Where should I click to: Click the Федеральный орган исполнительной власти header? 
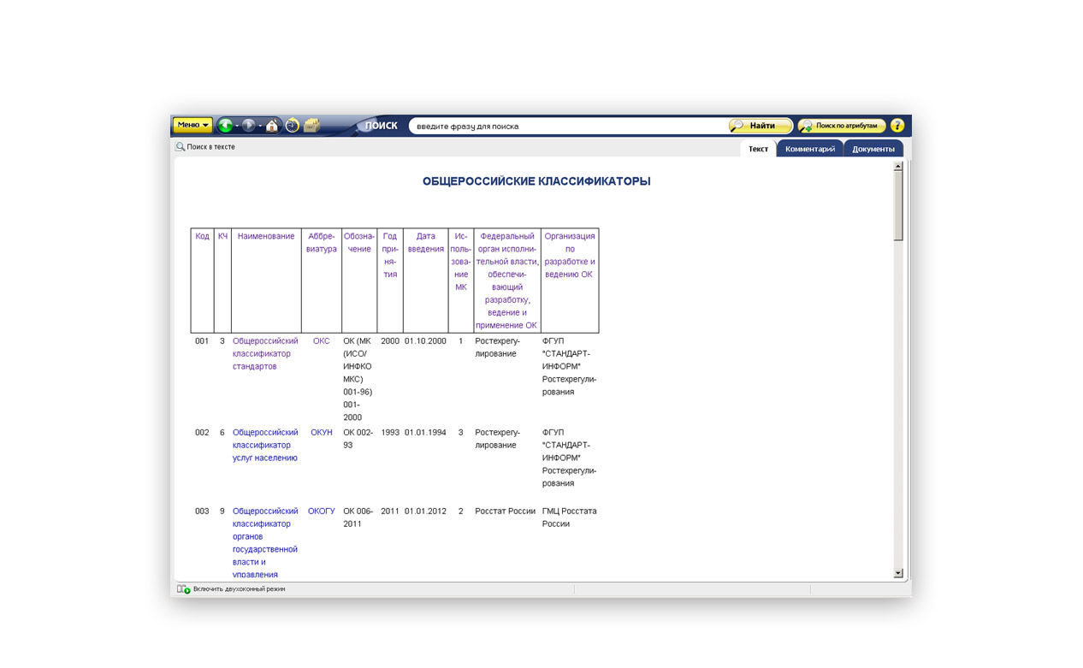click(507, 281)
